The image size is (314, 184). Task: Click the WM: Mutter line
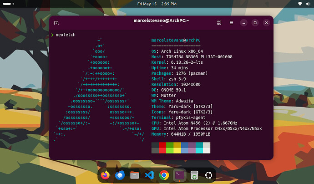pyautogui.click(x=164, y=95)
